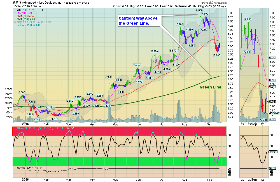Viewport: 280px width, 182px height.
Task: Click the 7.160 price label
Action: point(180,24)
